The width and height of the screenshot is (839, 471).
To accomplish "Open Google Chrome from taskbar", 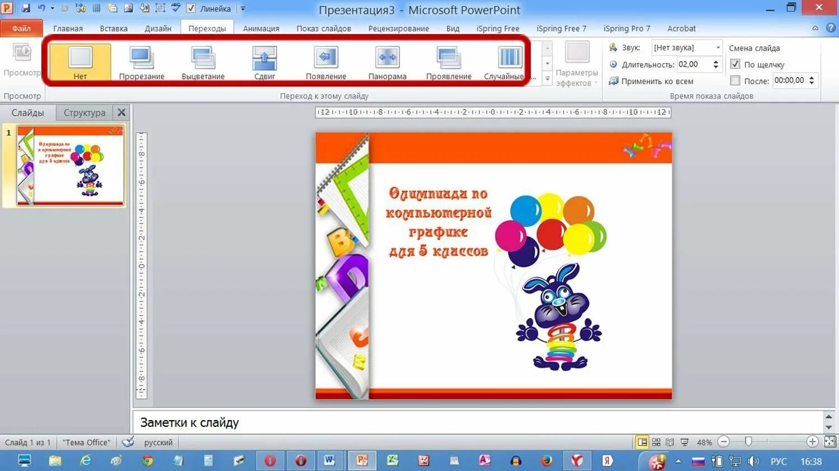I will click(147, 460).
